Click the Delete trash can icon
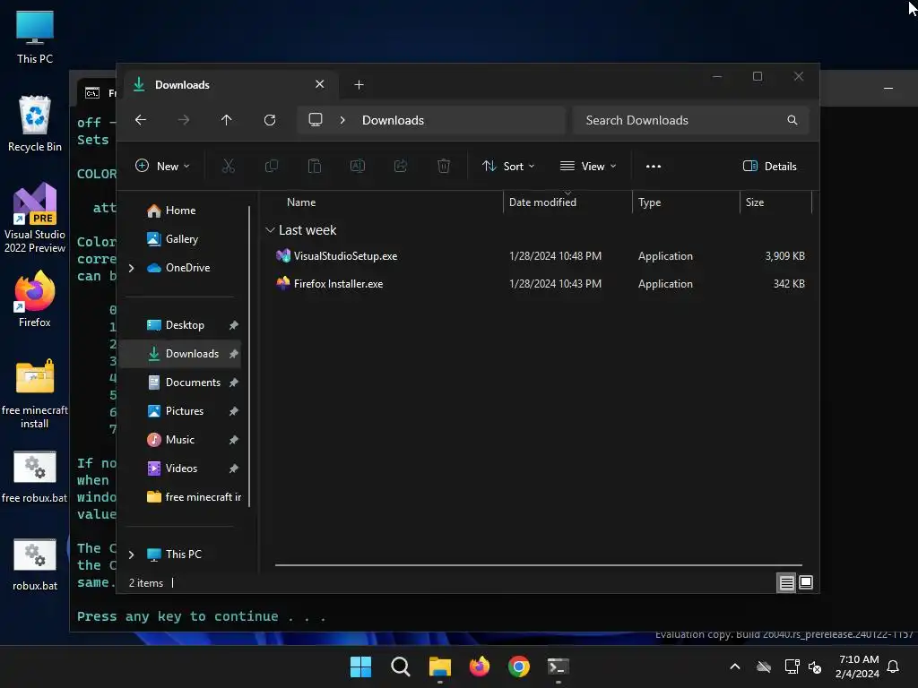 (x=444, y=166)
